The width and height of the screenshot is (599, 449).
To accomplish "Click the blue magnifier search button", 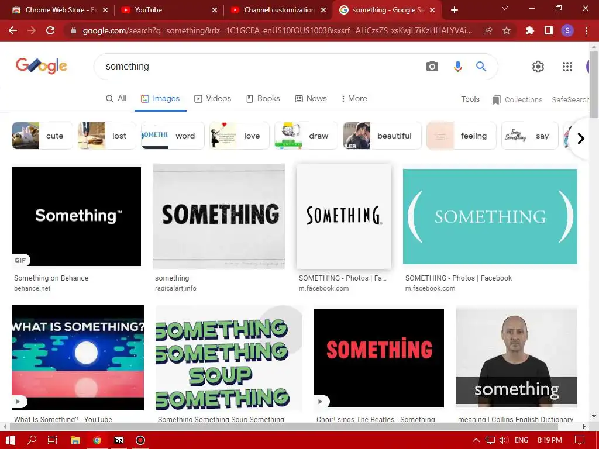I will coord(481,67).
